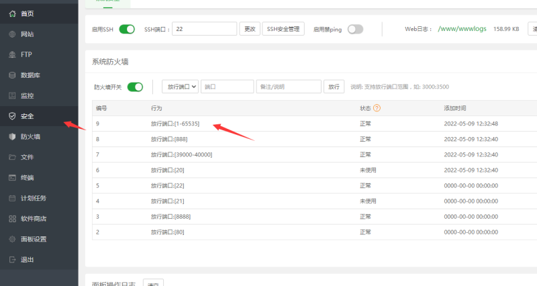Click the question mark icon beside 状态
The height and width of the screenshot is (286, 537).
coord(377,108)
